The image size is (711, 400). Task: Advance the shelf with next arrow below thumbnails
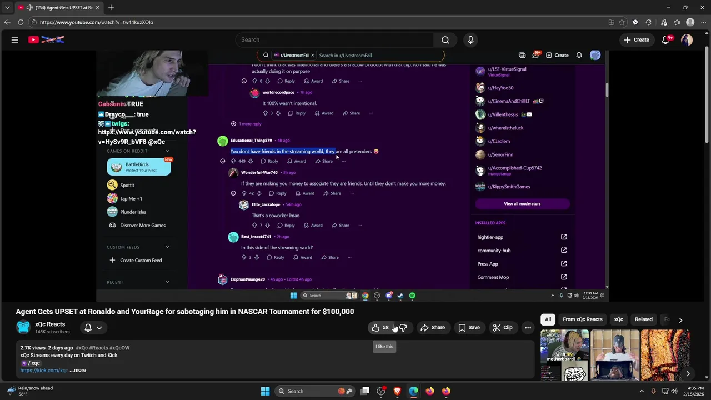[688, 374]
